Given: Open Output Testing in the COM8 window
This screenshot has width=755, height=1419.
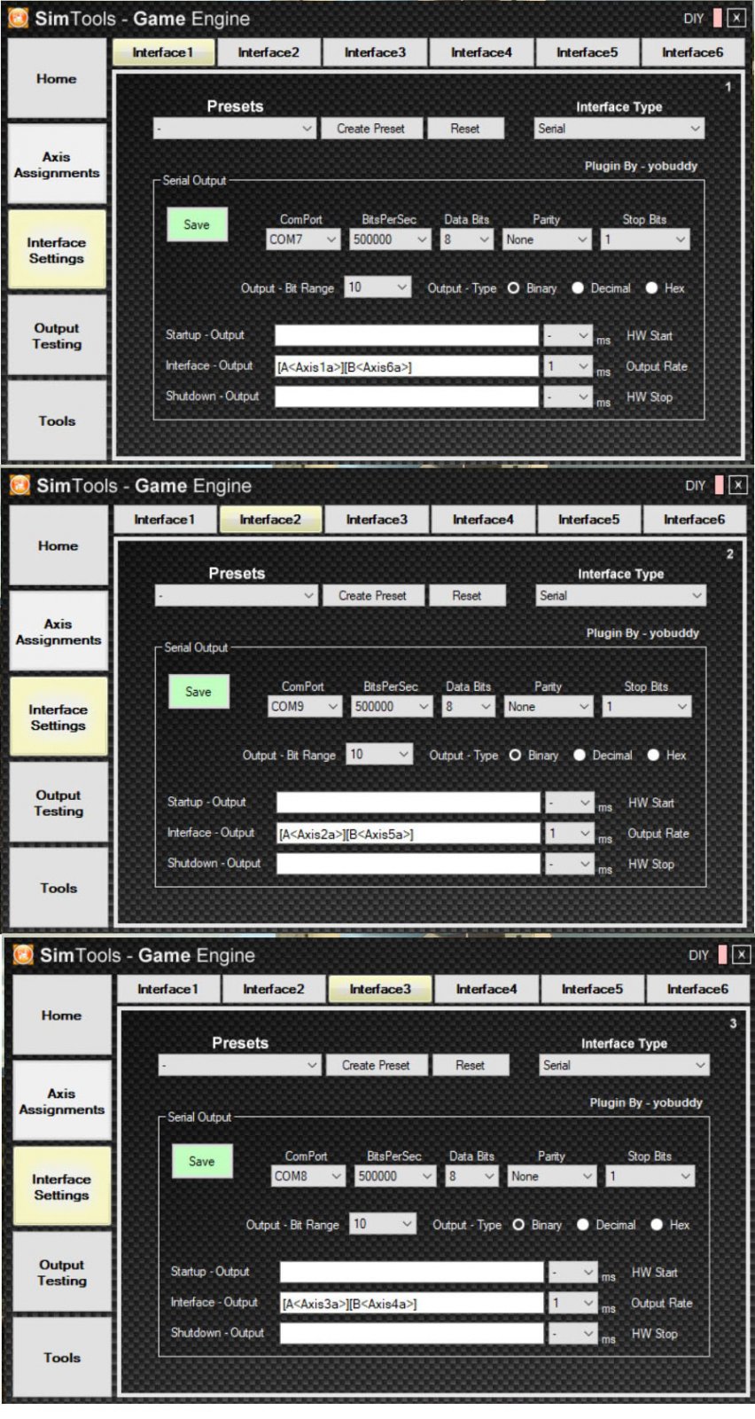Looking at the screenshot, I should tap(62, 1273).
